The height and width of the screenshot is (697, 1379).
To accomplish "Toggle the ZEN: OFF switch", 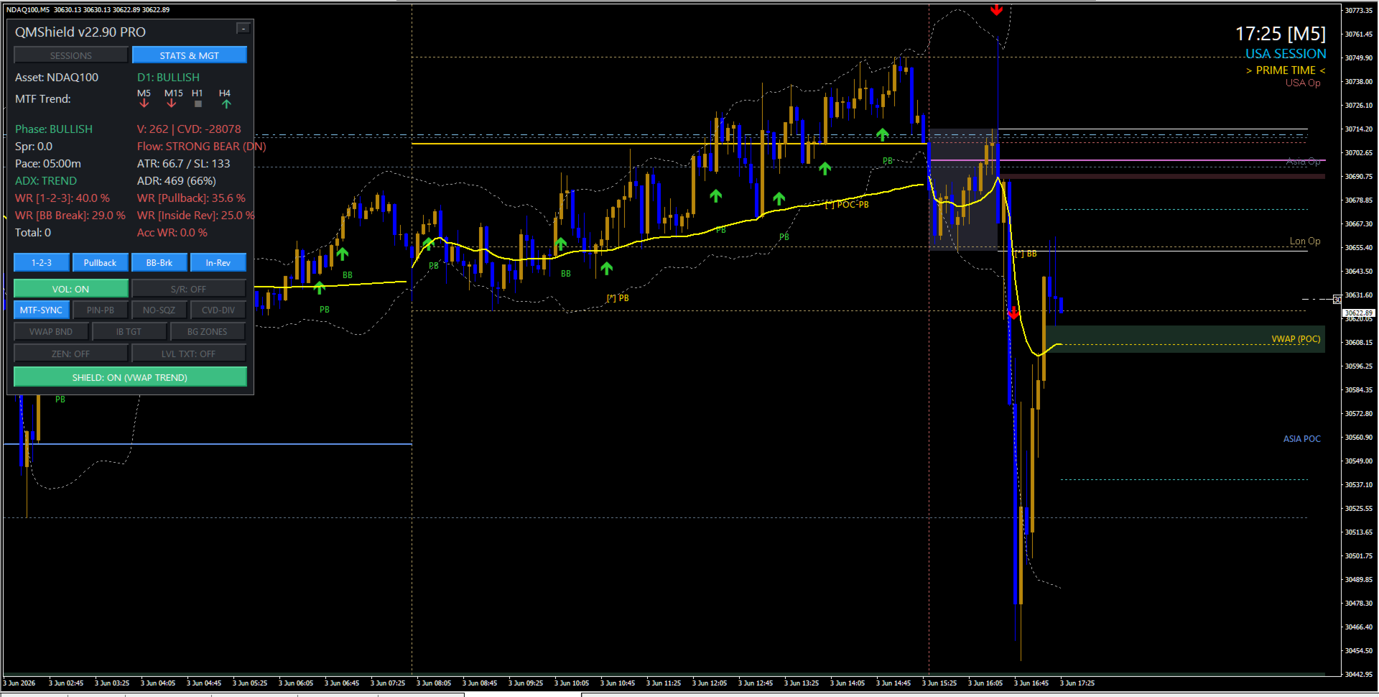I will [x=71, y=354].
